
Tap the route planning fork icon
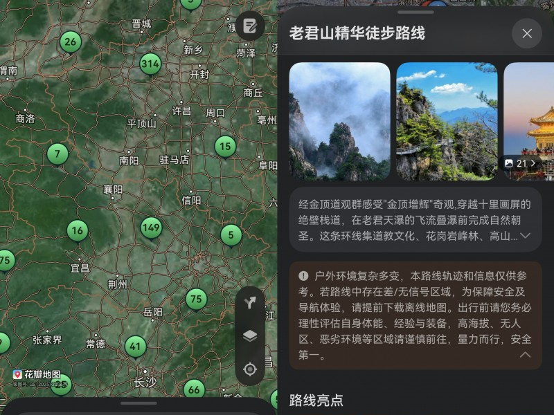pos(250,303)
